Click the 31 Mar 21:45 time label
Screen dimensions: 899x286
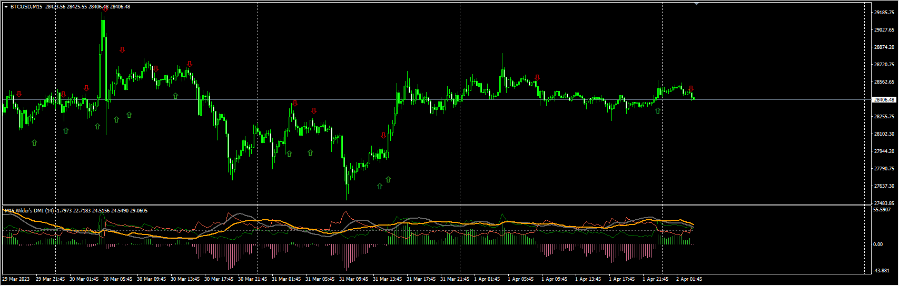click(x=455, y=279)
